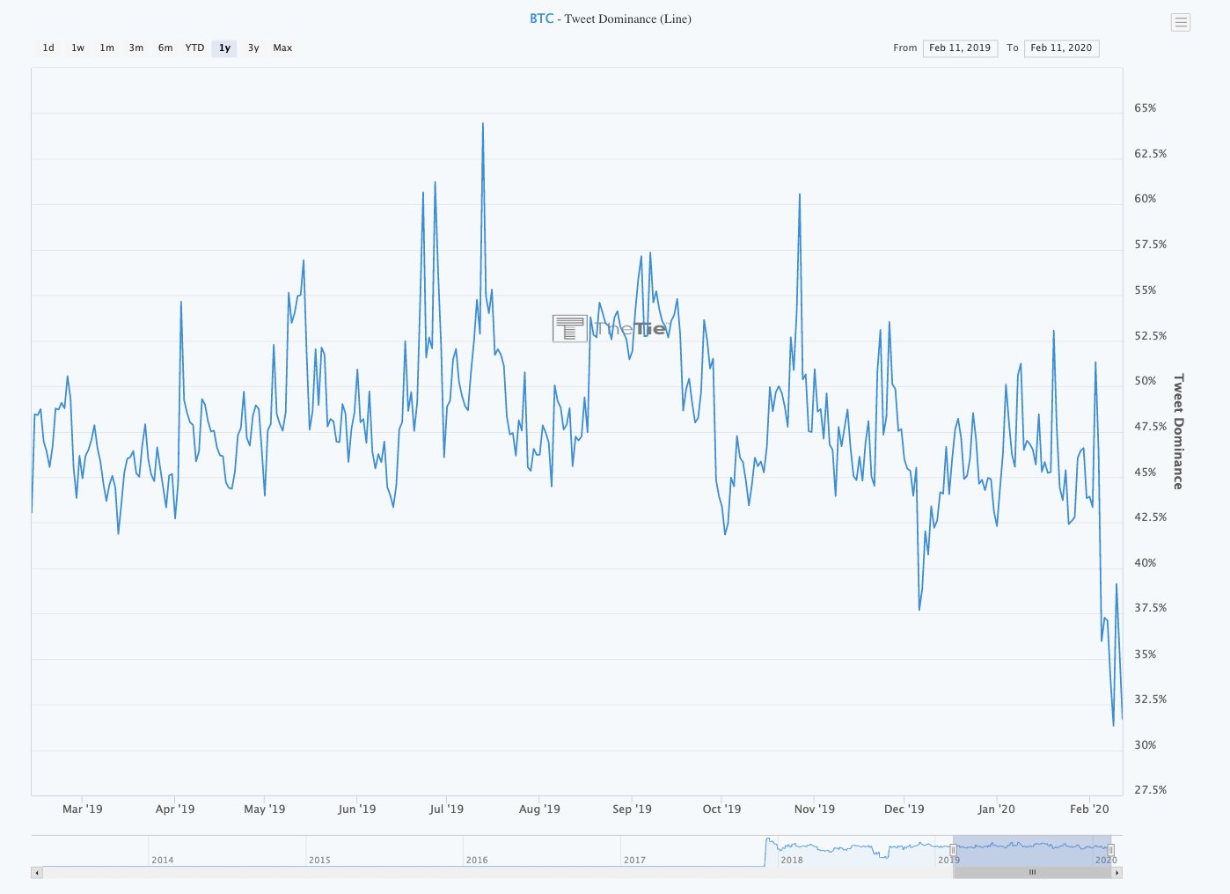This screenshot has width=1230, height=894.
Task: Click the Mar '19 x-axis label
Action: (x=82, y=810)
